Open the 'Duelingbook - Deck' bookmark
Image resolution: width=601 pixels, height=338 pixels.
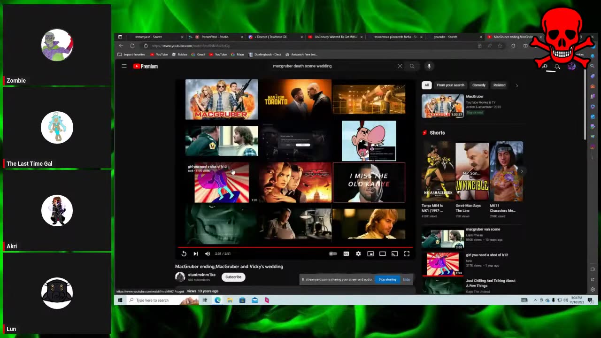(265, 54)
